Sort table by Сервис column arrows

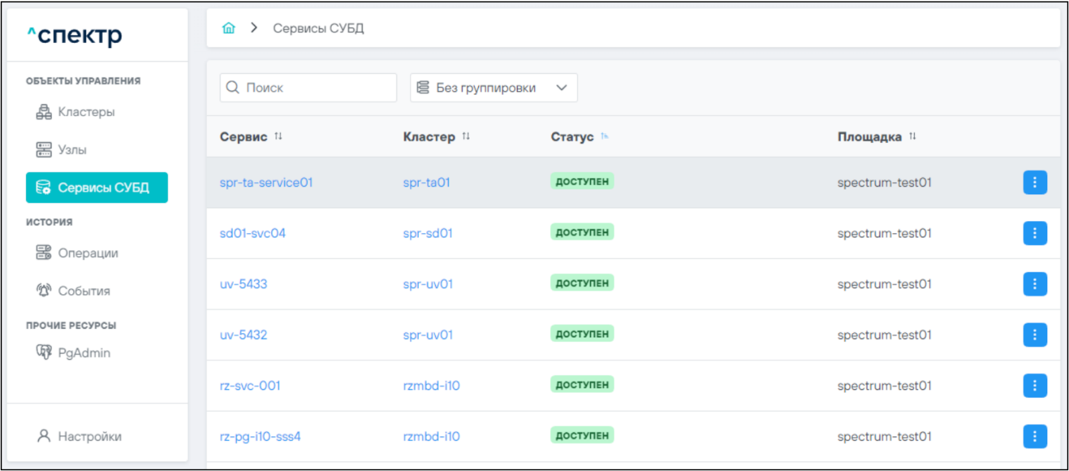coord(278,137)
